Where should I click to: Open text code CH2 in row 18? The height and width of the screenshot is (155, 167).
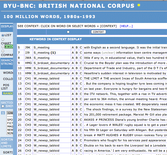pos(28,109)
